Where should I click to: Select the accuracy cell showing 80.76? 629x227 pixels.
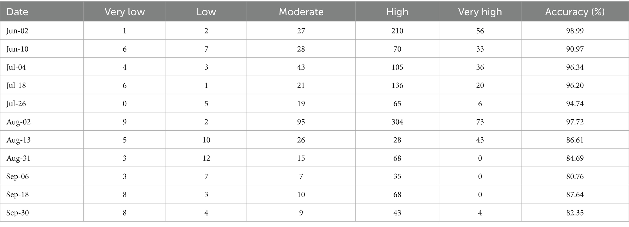[x=575, y=177]
